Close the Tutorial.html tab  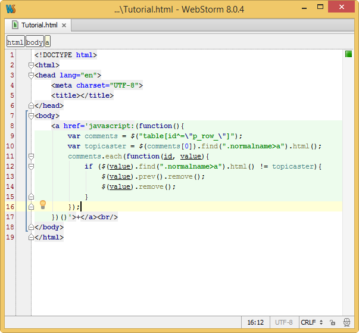pos(64,25)
